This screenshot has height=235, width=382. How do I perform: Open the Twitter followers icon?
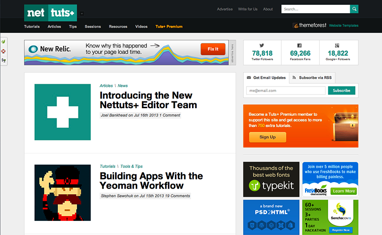point(262,45)
